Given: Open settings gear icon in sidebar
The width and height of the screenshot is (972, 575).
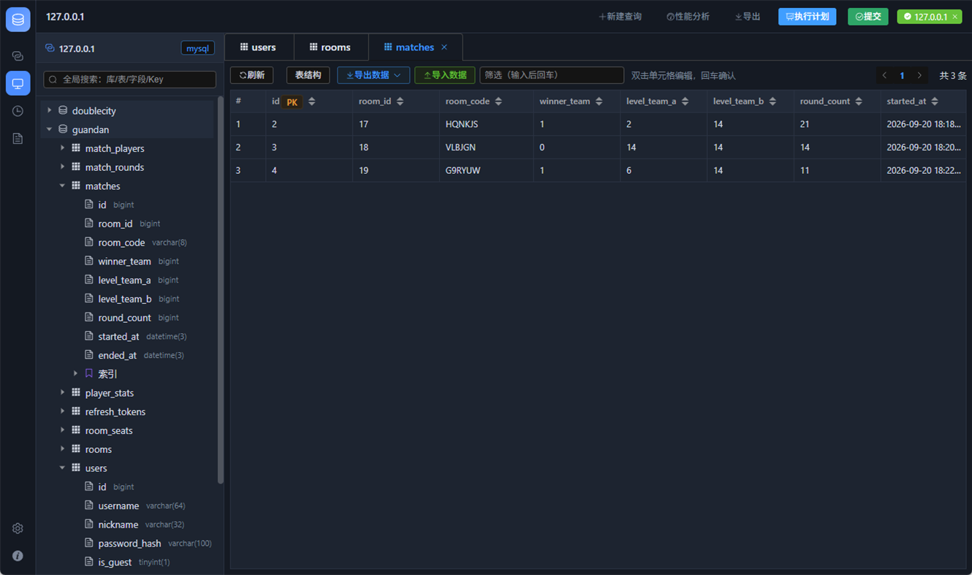Looking at the screenshot, I should (x=18, y=528).
